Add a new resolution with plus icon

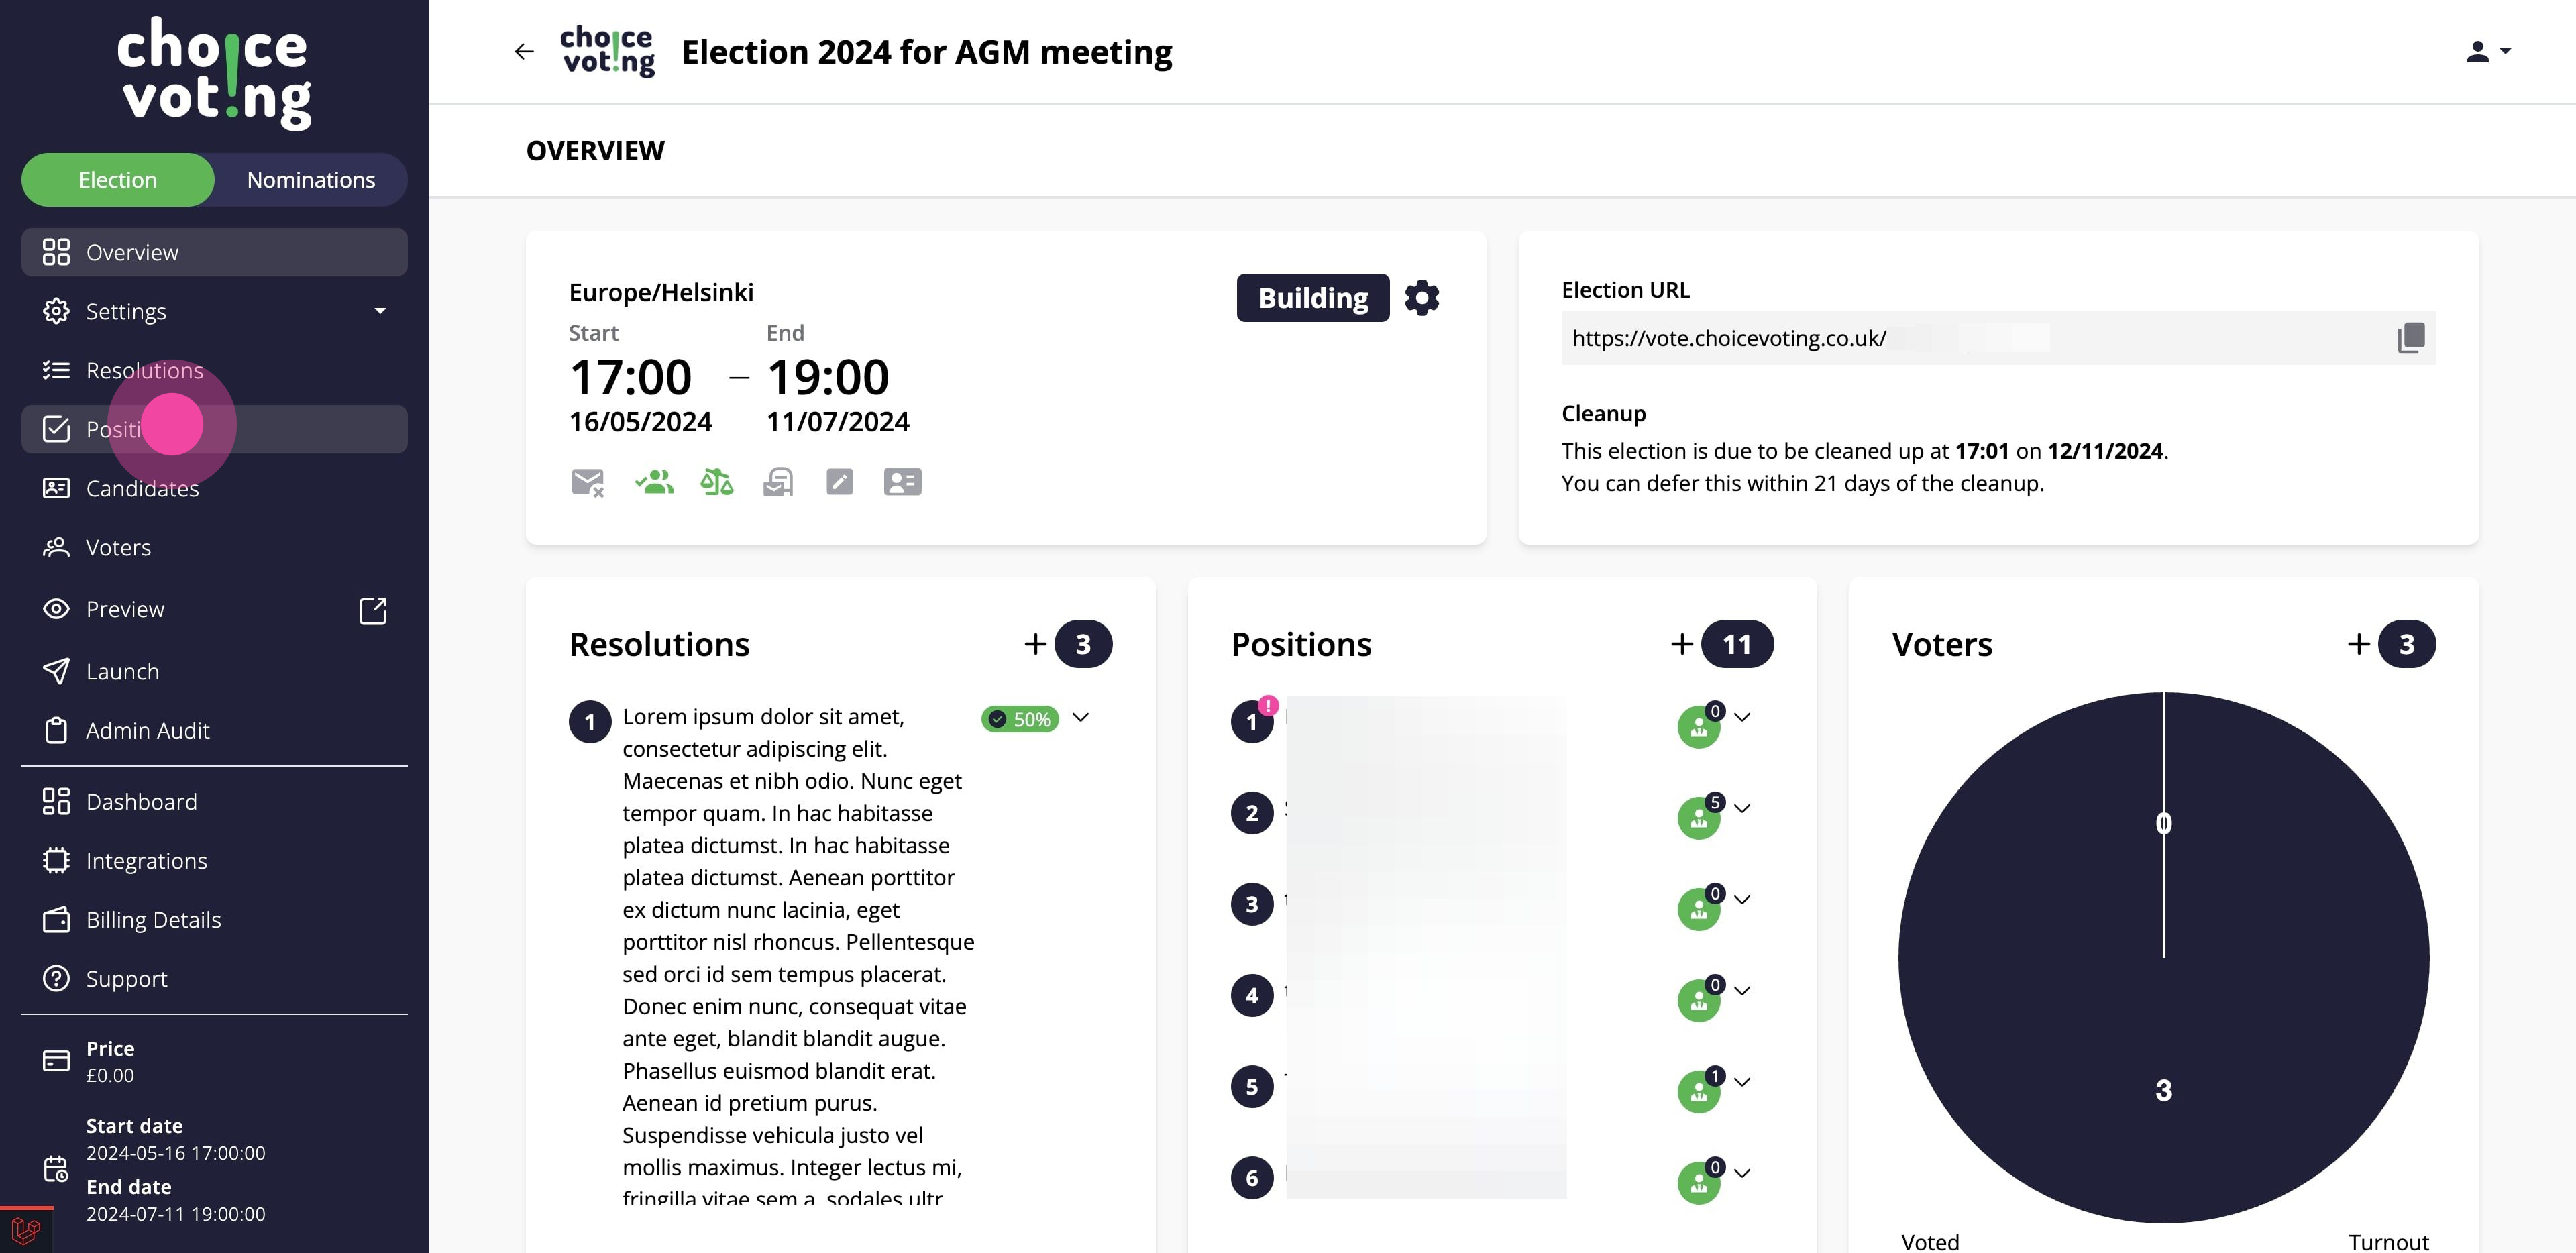(1035, 644)
